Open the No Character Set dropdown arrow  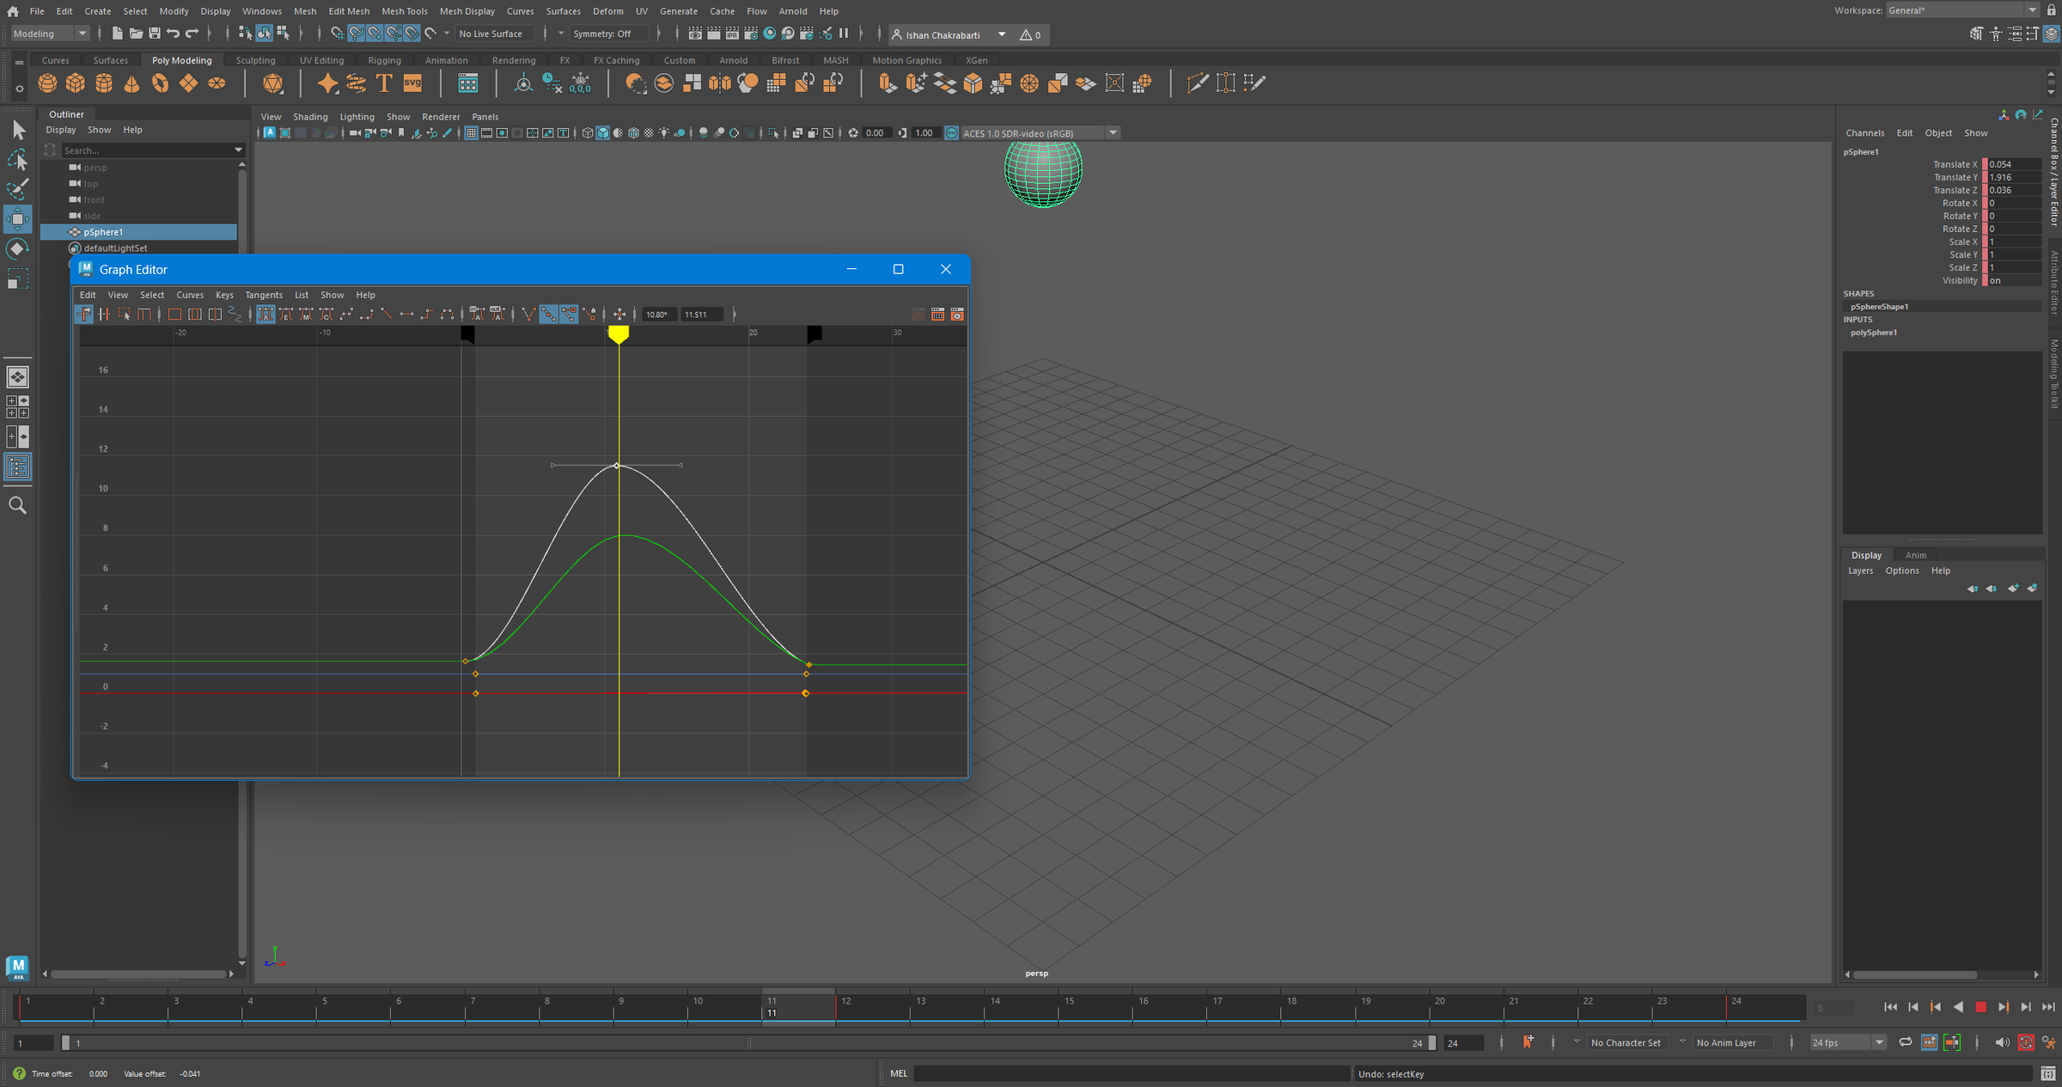tap(1577, 1041)
